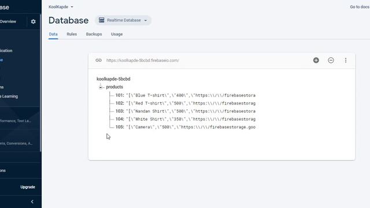
Task: Open the three-dot overflow menu
Action: tap(346, 60)
